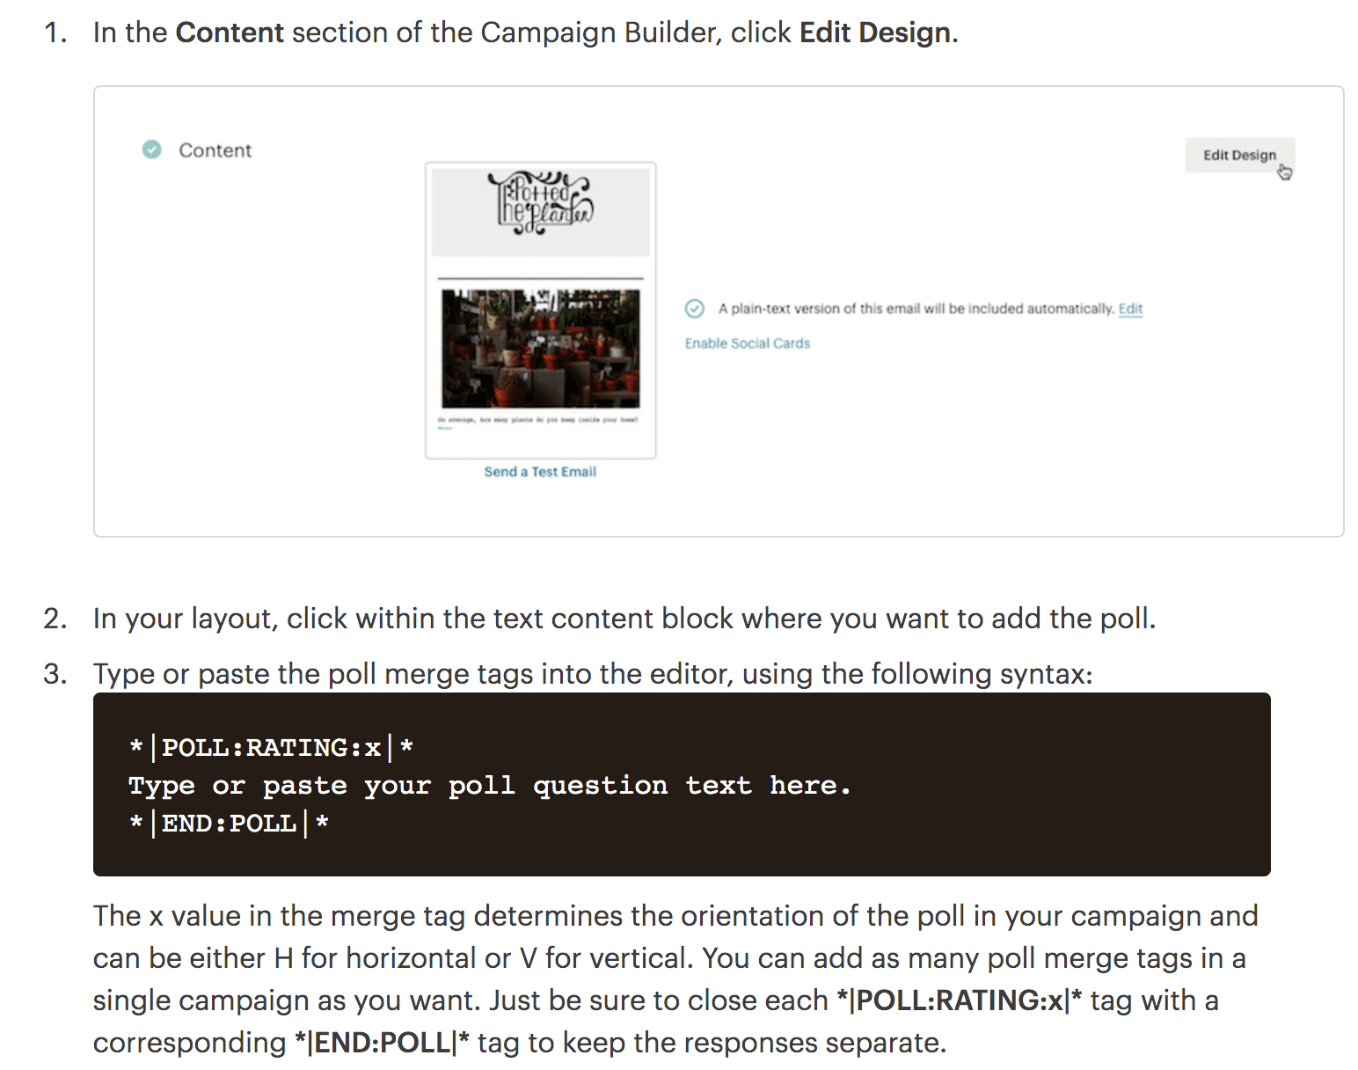Click step 3 instruction about poll merge tags
1358x1070 pixels.
pos(592,674)
